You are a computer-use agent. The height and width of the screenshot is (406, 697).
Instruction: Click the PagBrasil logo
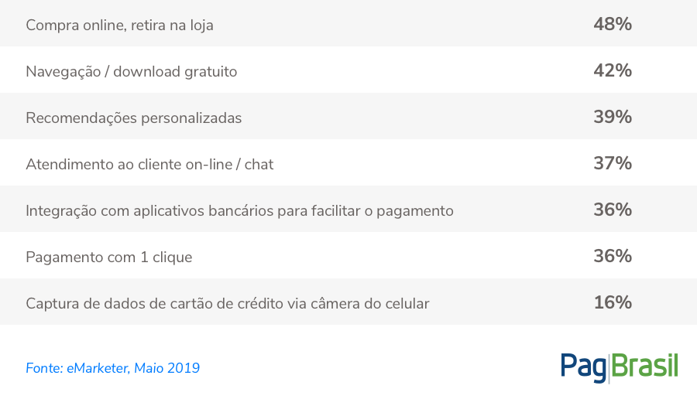pyautogui.click(x=620, y=368)
